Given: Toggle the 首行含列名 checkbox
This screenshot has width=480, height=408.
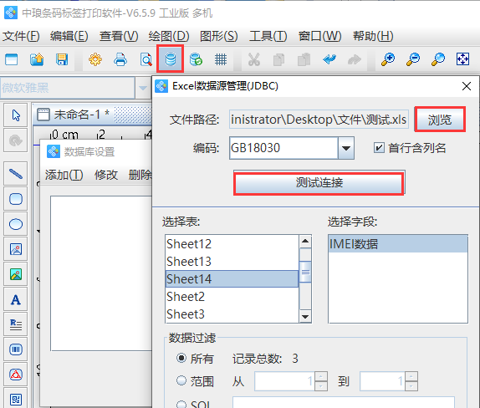Looking at the screenshot, I should [x=379, y=148].
